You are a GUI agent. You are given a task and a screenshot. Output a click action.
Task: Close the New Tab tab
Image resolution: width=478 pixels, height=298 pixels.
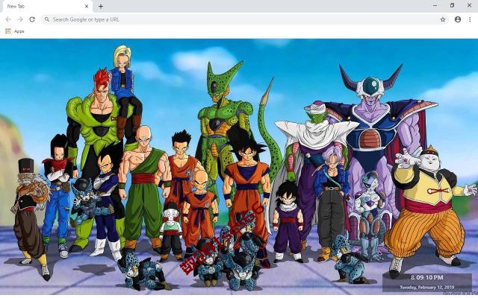(x=87, y=6)
